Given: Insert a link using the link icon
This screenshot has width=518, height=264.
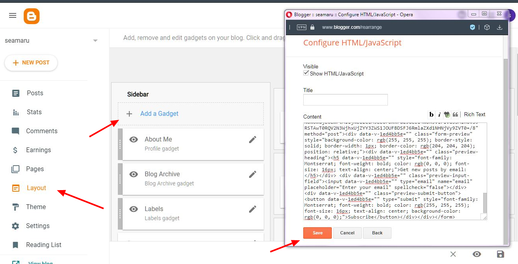Looking at the screenshot, I should (x=447, y=114).
